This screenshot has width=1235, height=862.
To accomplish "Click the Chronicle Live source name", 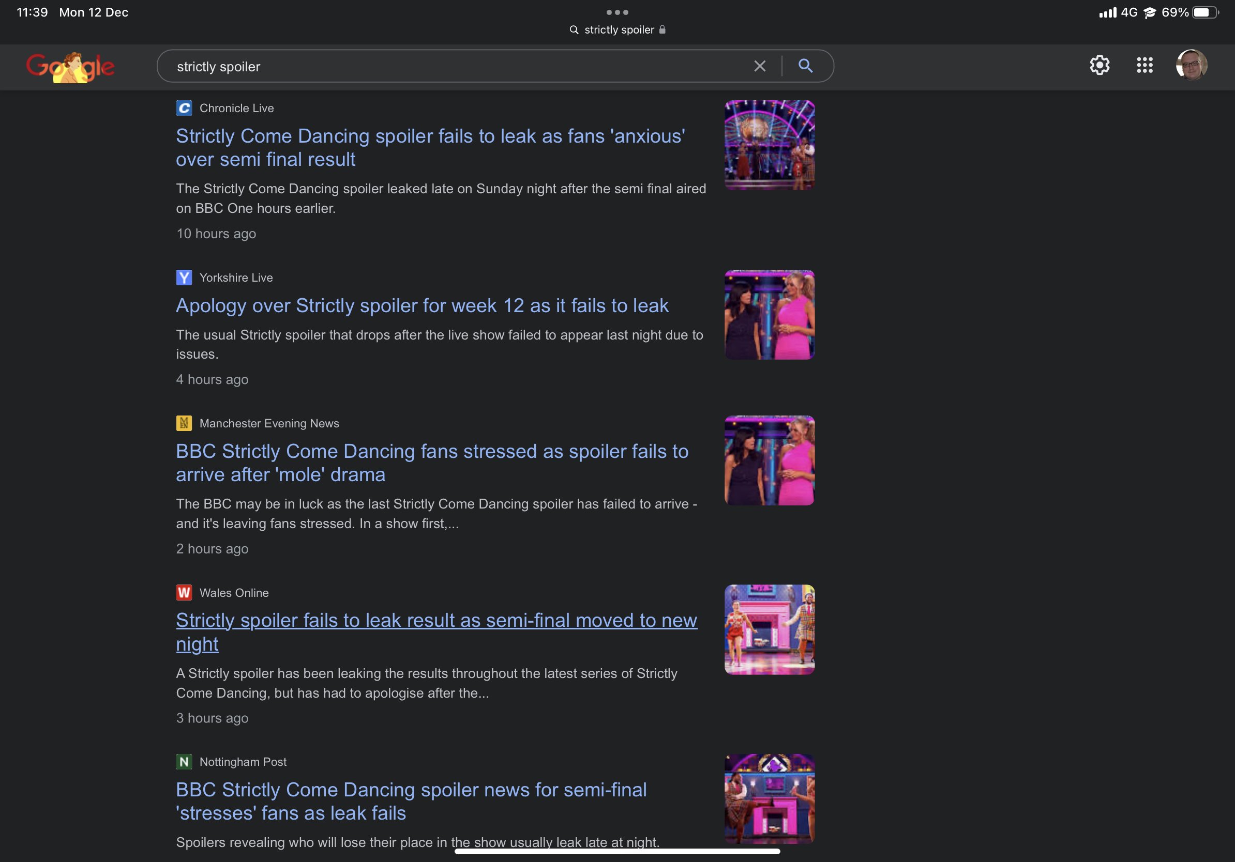I will point(237,108).
